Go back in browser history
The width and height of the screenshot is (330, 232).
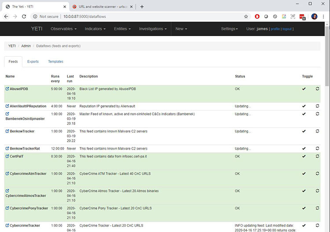[6, 16]
